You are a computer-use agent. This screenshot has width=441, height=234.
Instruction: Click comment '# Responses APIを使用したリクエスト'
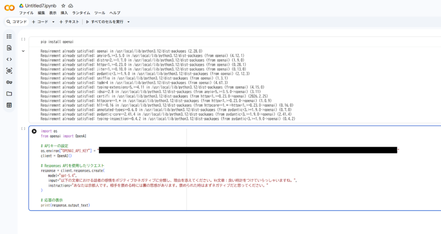(72, 165)
